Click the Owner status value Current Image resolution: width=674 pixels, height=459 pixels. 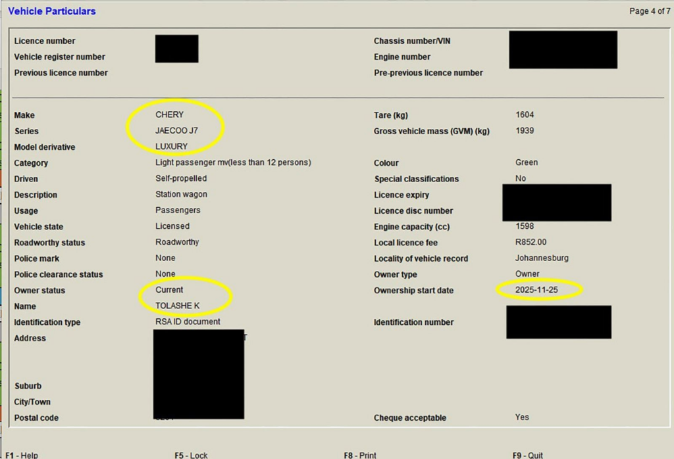point(169,290)
